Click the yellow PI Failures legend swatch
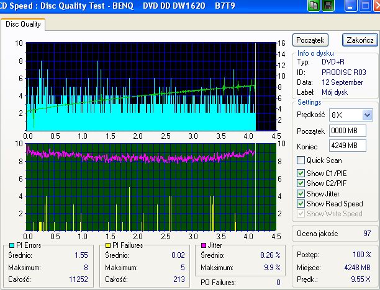 click(x=108, y=245)
